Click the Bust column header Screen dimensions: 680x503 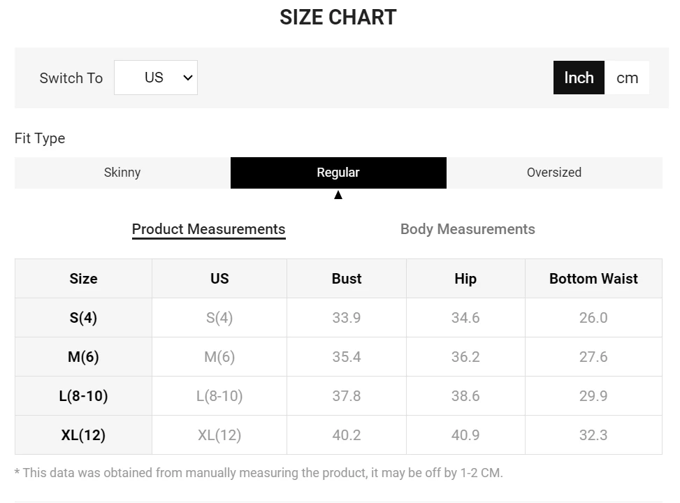point(347,279)
